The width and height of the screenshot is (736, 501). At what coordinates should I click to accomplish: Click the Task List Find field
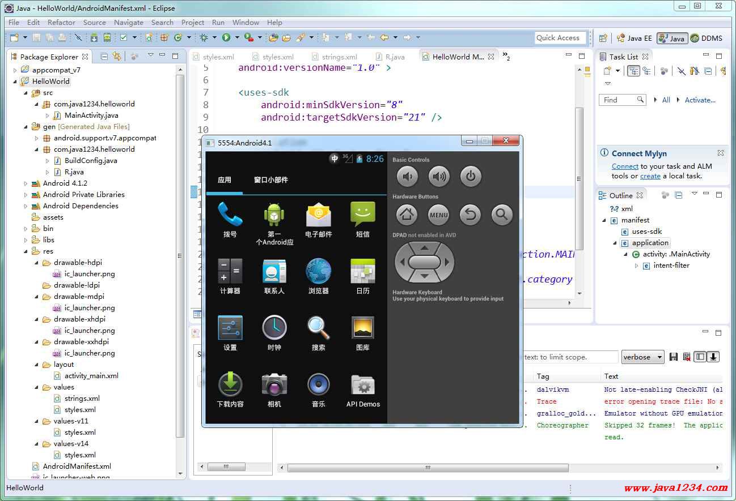622,100
